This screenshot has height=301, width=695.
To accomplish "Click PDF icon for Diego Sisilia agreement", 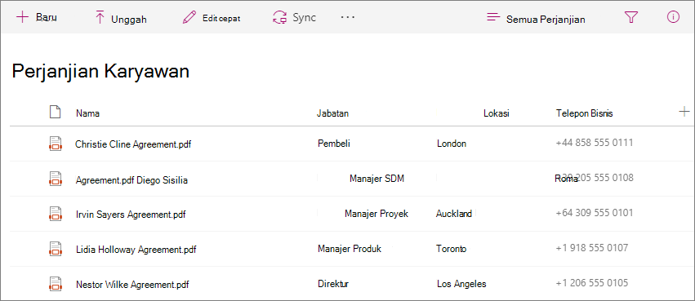I will 55,179.
